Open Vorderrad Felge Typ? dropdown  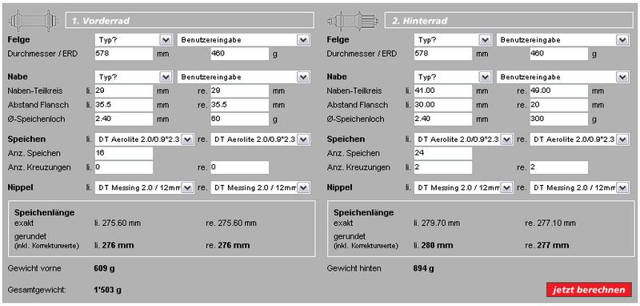point(133,39)
